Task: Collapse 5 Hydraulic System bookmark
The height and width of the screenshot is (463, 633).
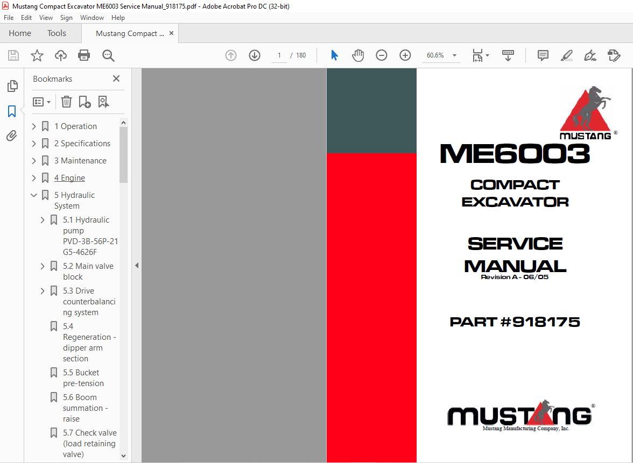Action: tap(34, 195)
